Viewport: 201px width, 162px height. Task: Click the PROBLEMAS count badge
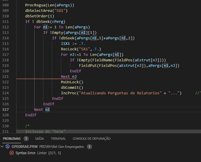[26, 139]
